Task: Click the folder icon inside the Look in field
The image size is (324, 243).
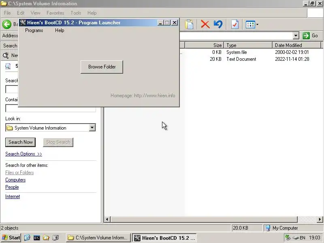Action: point(9,128)
